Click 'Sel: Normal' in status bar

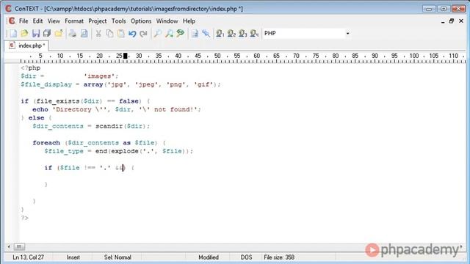point(117,257)
